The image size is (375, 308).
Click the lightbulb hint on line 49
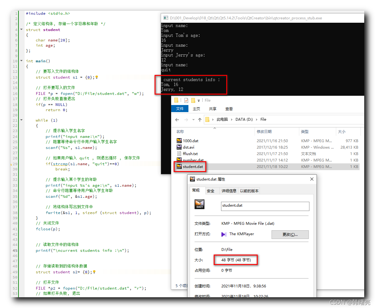point(94,272)
